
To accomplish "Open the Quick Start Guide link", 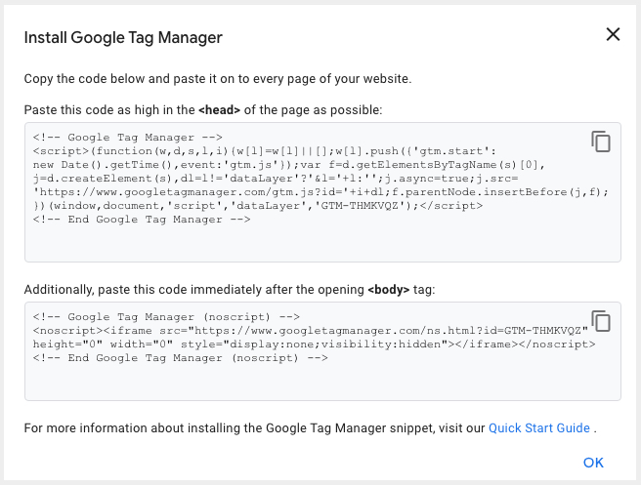I will pyautogui.click(x=538, y=428).
